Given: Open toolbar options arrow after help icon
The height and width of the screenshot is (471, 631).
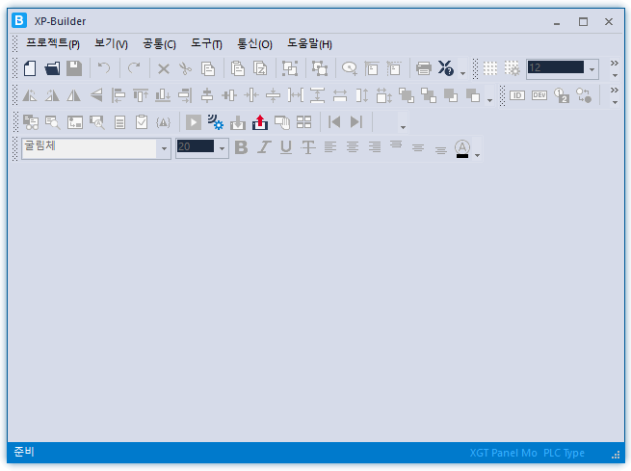Looking at the screenshot, I should [x=462, y=73].
